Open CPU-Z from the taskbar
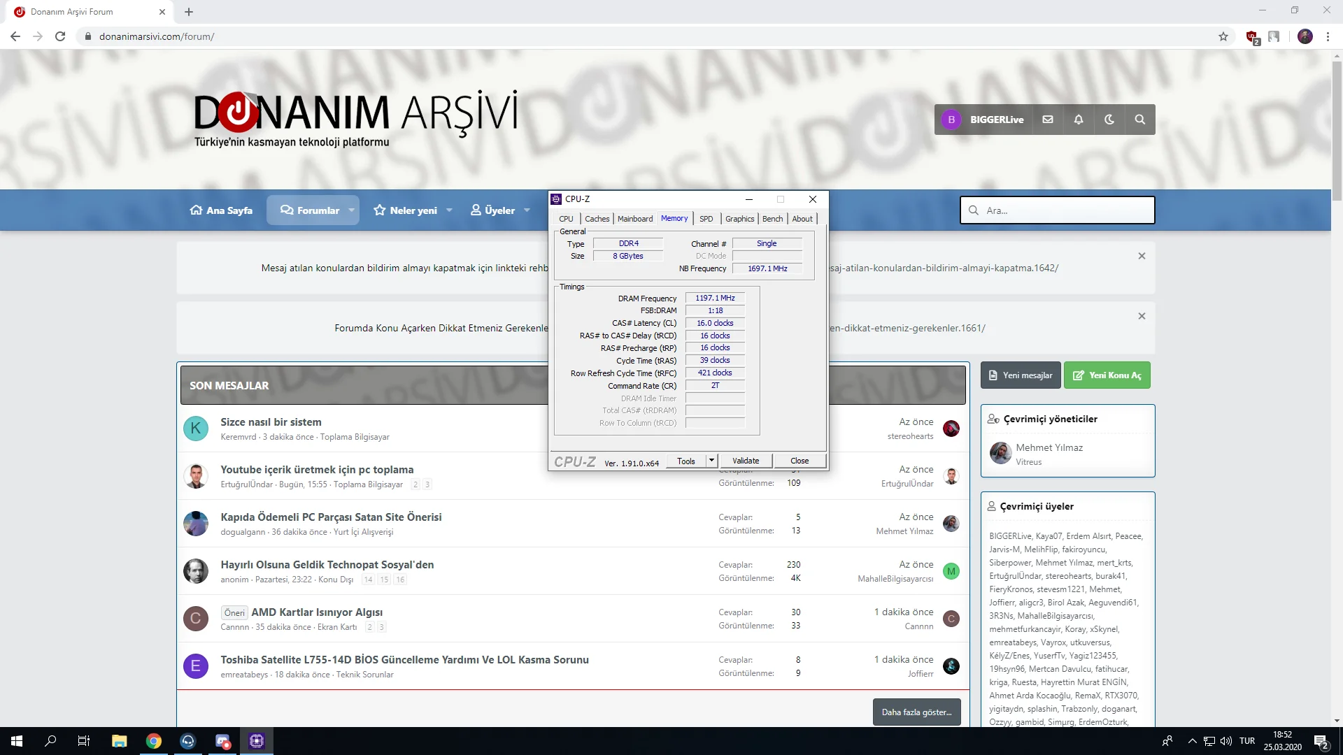Image resolution: width=1343 pixels, height=755 pixels. pos(256,741)
